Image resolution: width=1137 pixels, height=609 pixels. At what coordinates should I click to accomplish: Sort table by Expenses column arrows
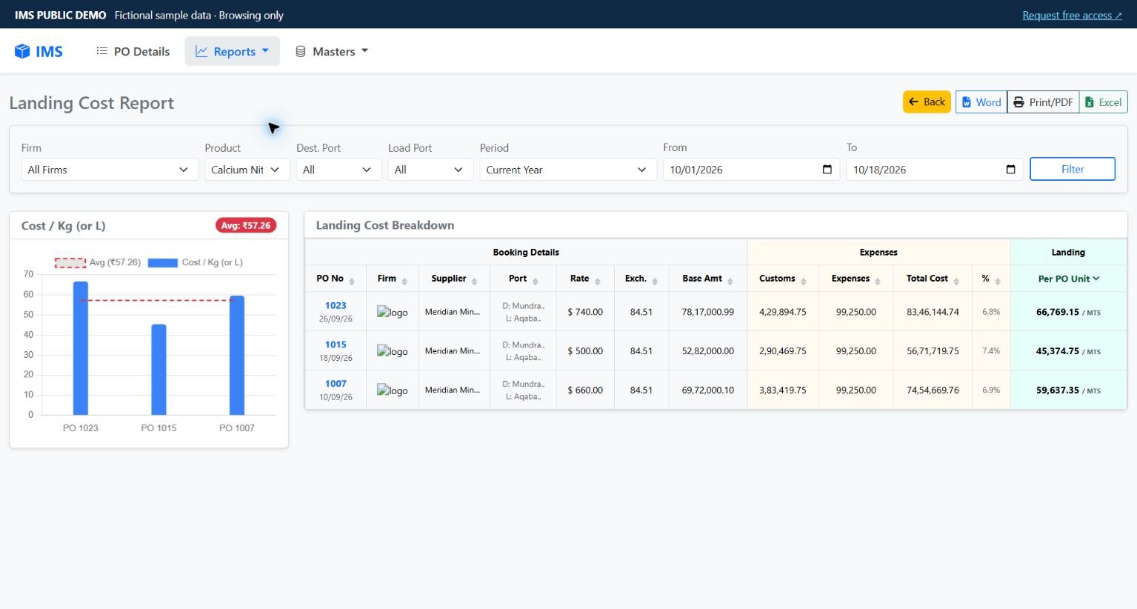pyautogui.click(x=878, y=280)
